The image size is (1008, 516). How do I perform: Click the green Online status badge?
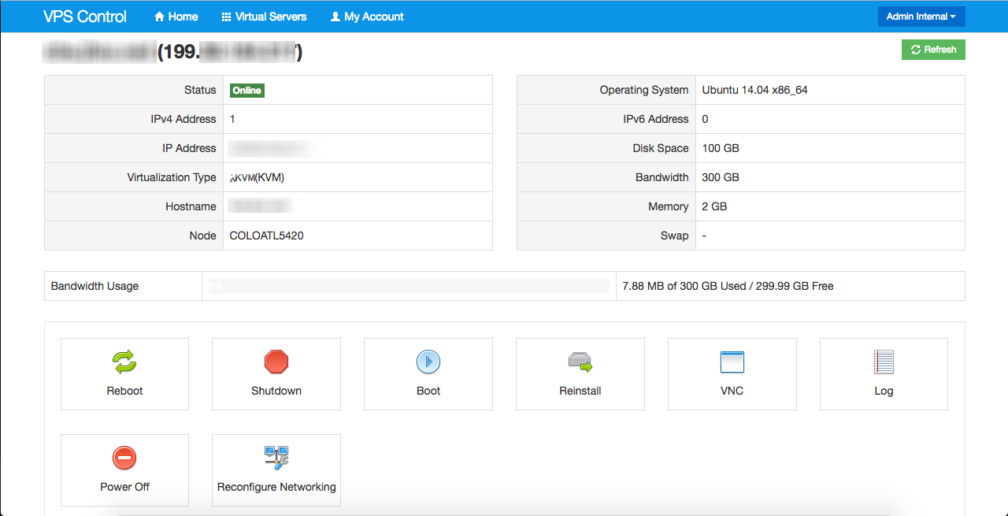(x=246, y=91)
